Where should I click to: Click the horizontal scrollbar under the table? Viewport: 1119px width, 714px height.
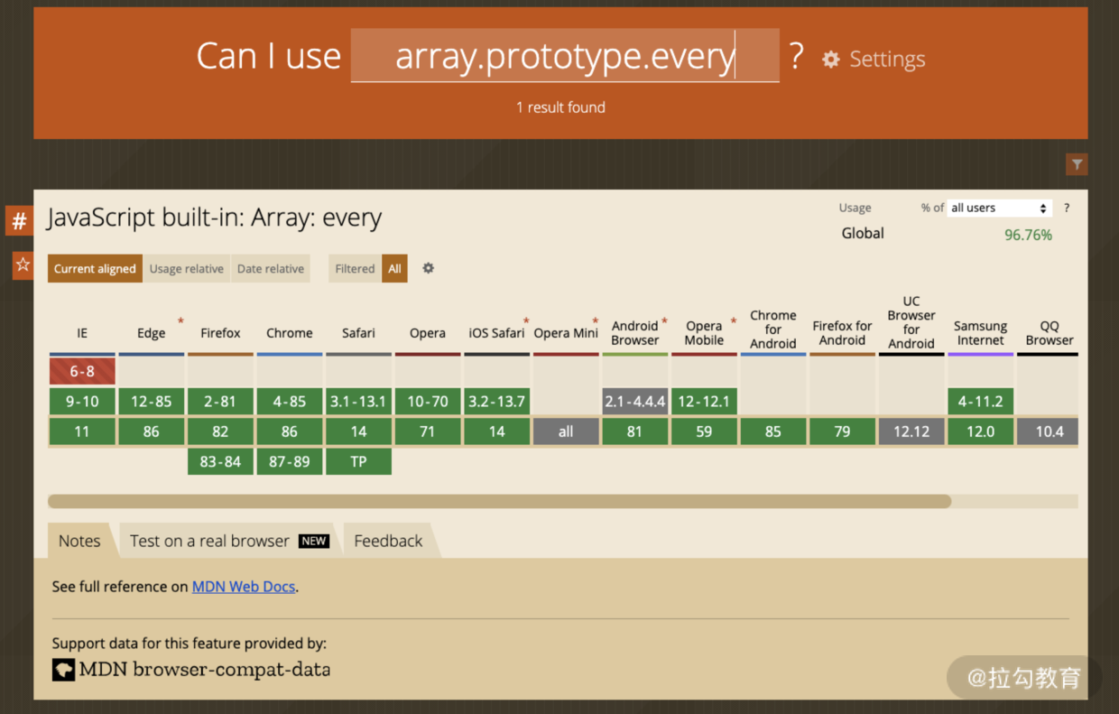499,501
